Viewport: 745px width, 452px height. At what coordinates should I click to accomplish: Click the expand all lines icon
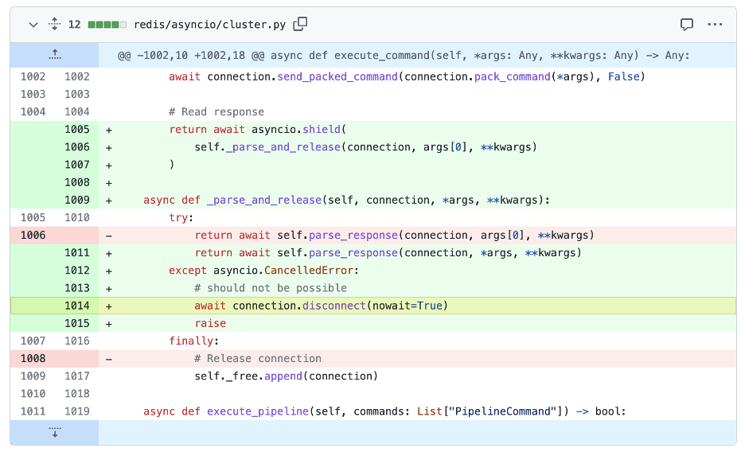(54, 25)
